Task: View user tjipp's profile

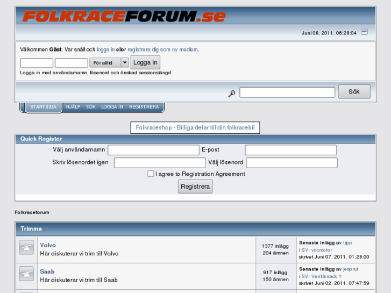Action: click(x=347, y=242)
